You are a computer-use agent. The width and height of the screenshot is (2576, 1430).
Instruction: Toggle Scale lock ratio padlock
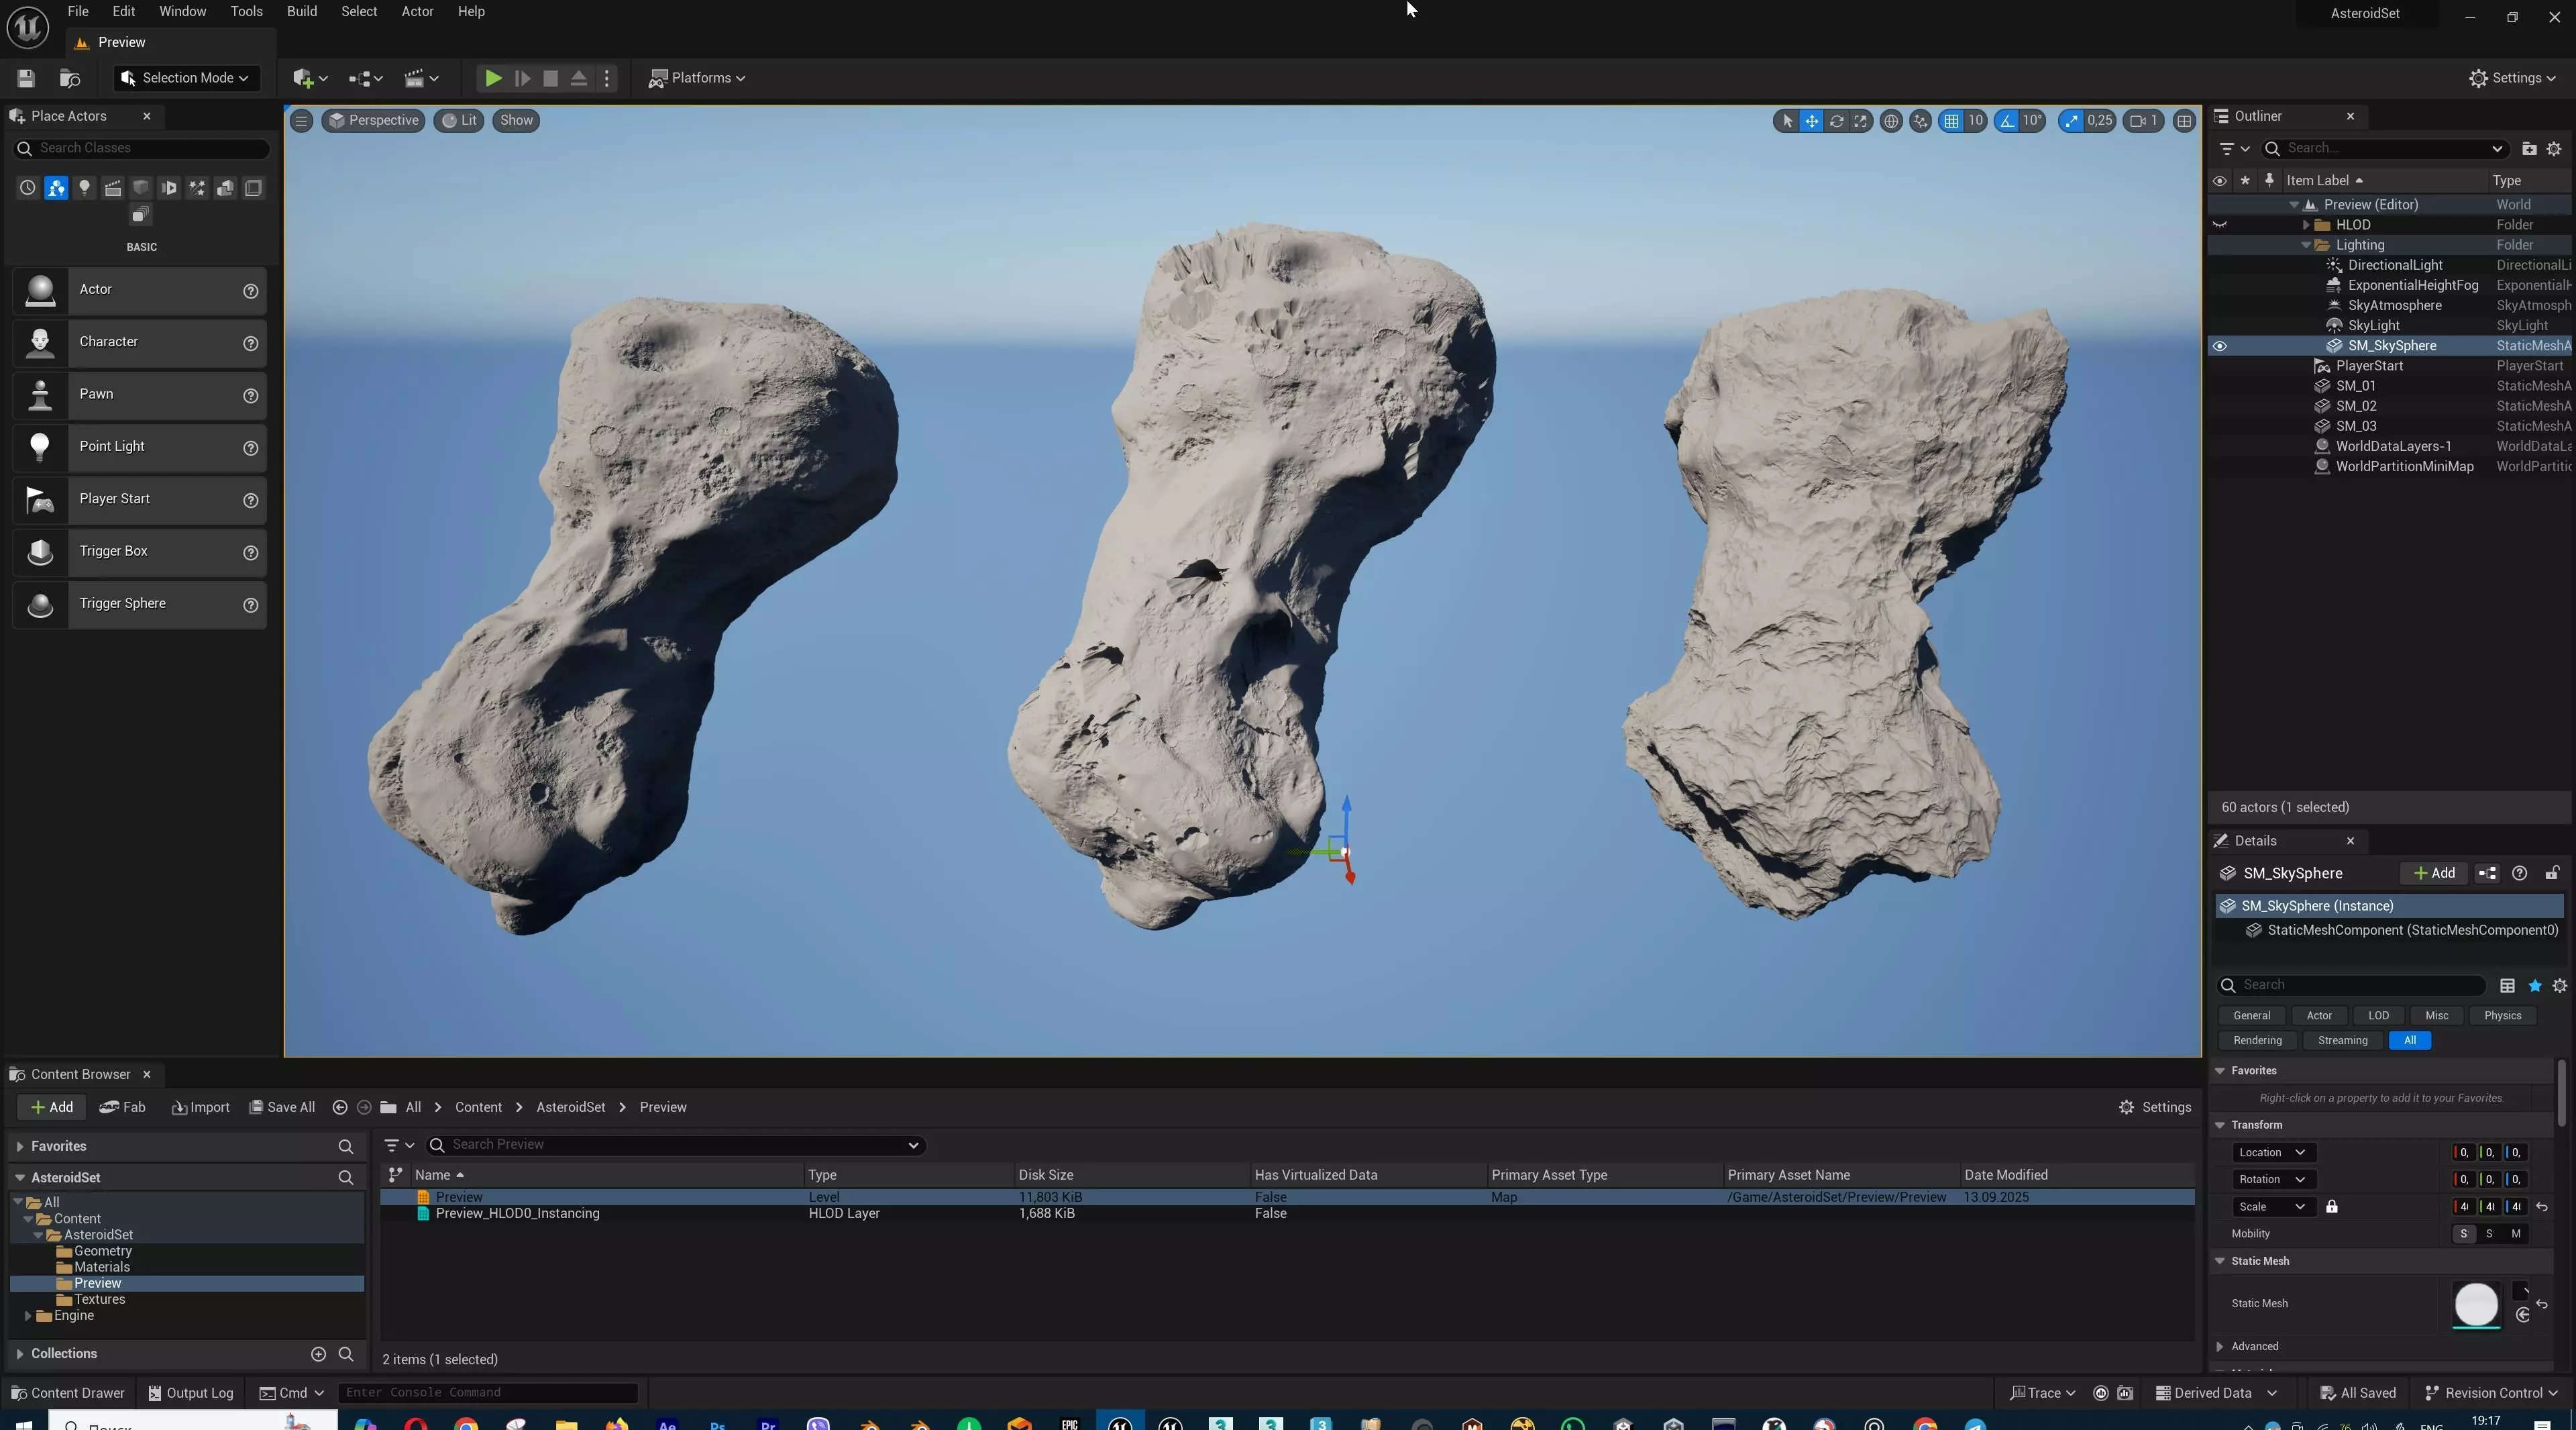tap(2331, 1207)
